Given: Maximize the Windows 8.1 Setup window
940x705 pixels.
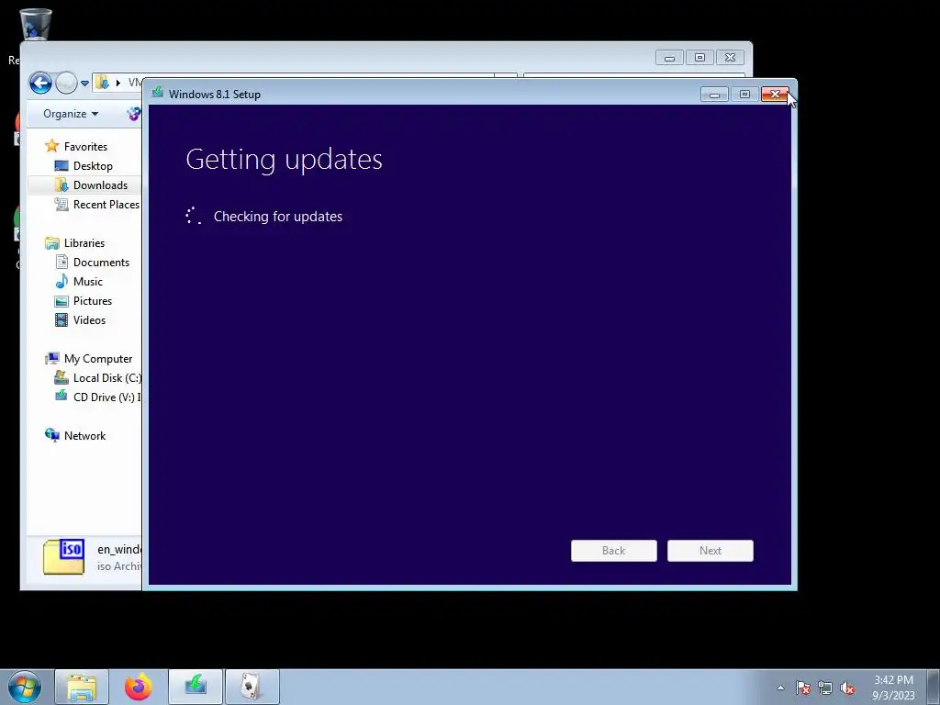Looking at the screenshot, I should coord(744,95).
